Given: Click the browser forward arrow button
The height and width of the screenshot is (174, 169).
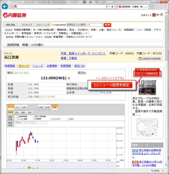Looking at the screenshot, I should click(x=11, y=7).
